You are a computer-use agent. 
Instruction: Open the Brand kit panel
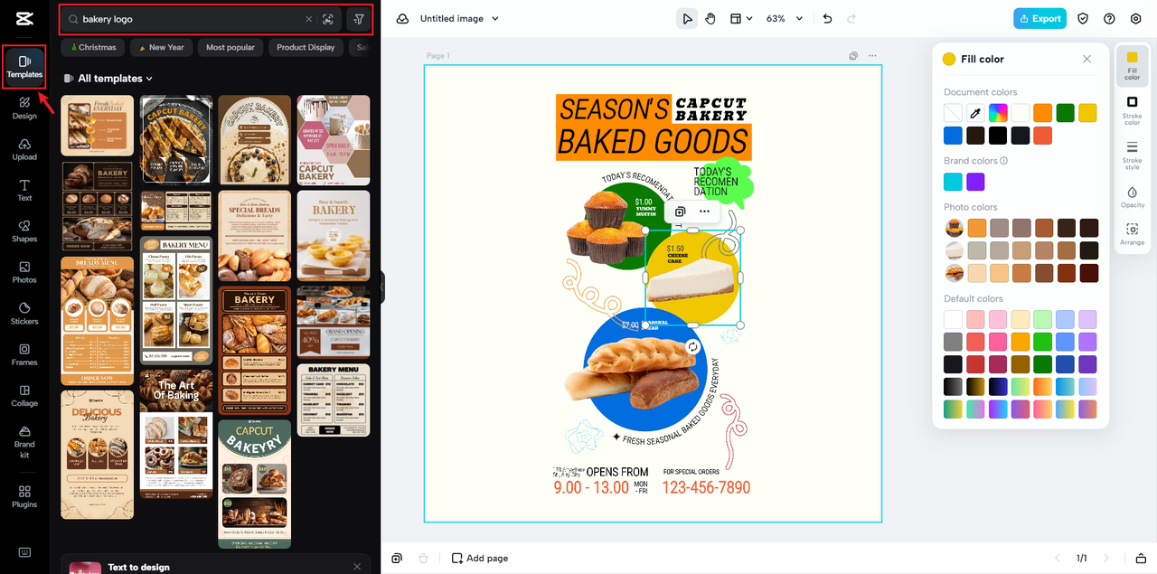pyautogui.click(x=24, y=442)
